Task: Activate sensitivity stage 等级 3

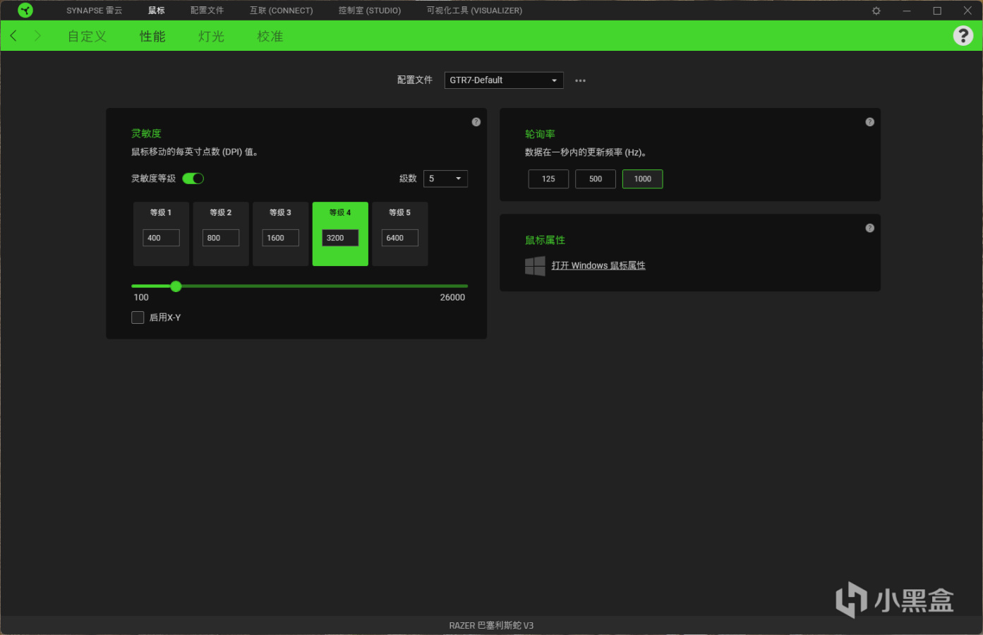Action: tap(280, 234)
